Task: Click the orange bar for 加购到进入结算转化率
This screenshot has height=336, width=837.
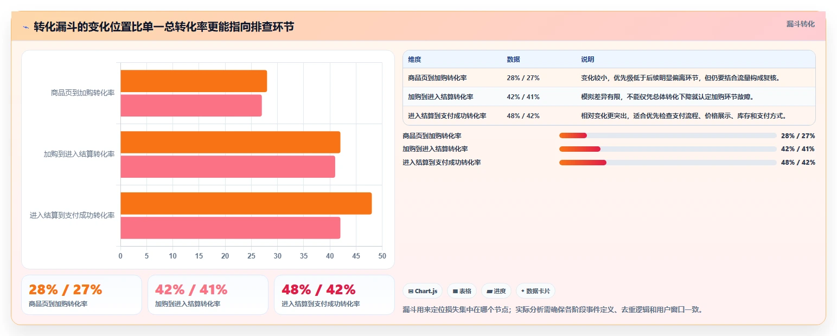Action: [230, 142]
